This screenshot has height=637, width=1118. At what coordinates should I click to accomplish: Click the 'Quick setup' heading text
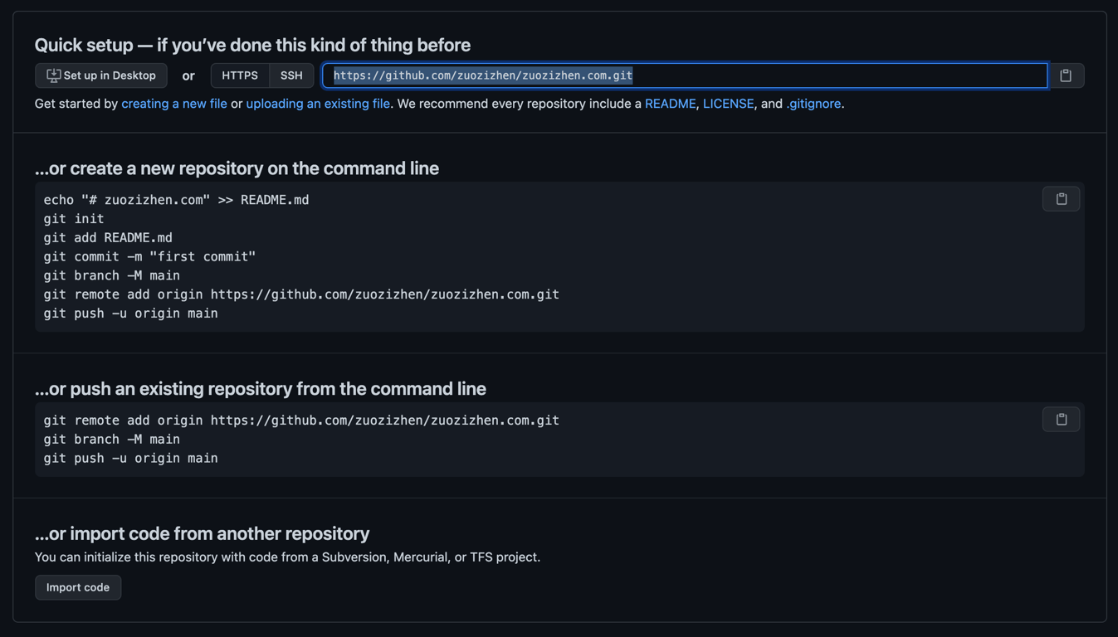[252, 45]
